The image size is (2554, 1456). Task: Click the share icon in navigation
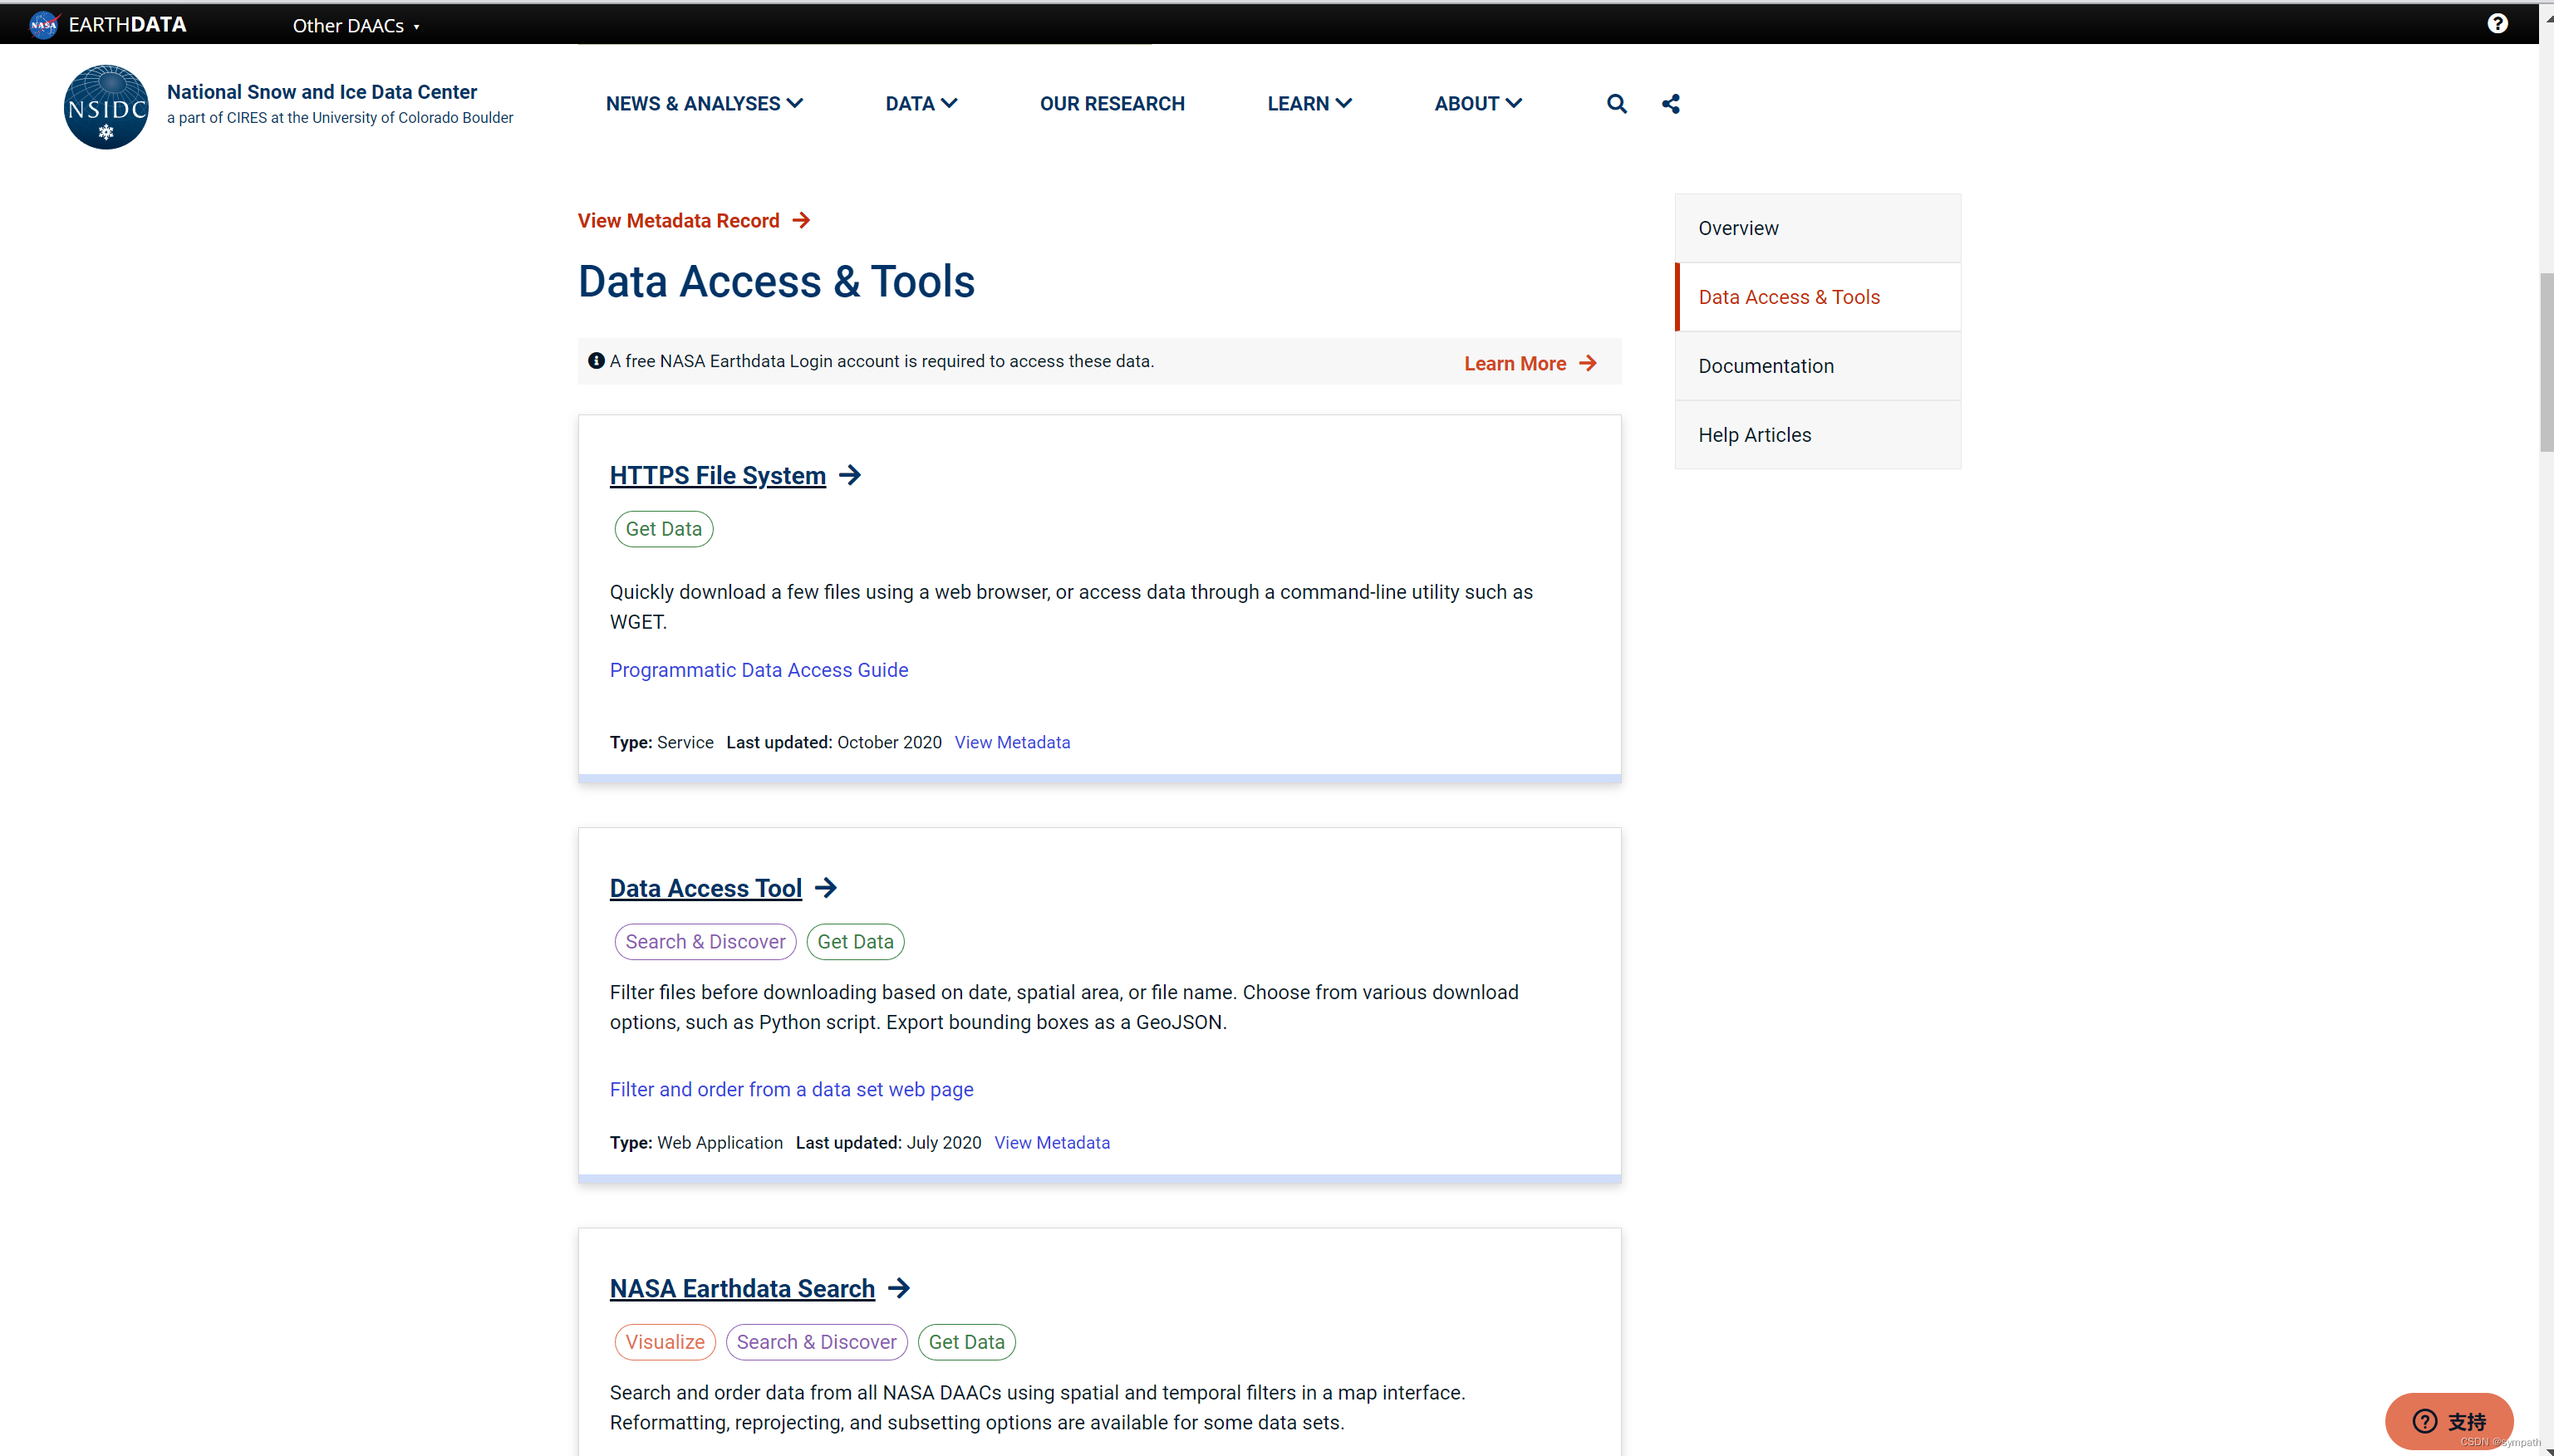coord(1670,104)
